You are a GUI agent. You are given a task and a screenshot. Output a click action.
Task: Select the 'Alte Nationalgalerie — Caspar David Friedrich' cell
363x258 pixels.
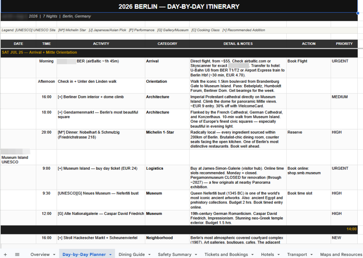(101, 218)
